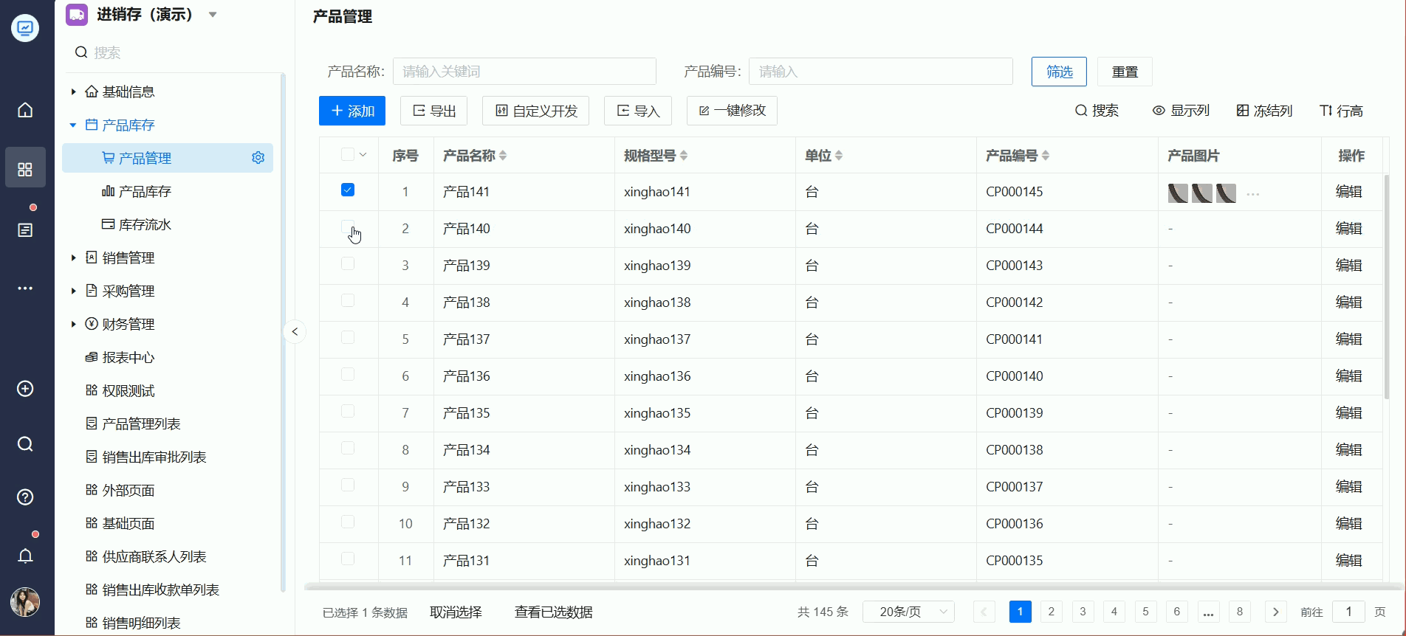Open 显示列 column visibility option
This screenshot has height=636, width=1406.
click(1181, 111)
